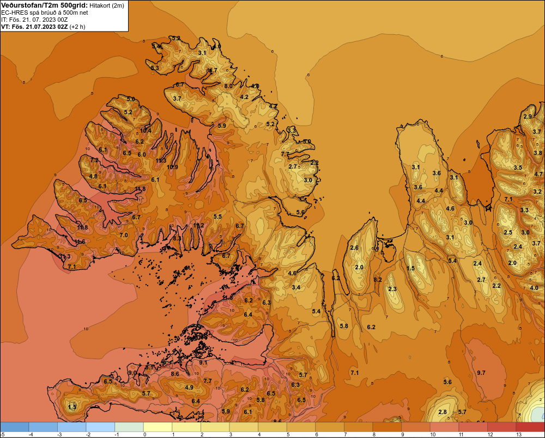This screenshot has height=438, width=545.
Task: Click the '7.2' temperature value
Action: [x=94, y=160]
